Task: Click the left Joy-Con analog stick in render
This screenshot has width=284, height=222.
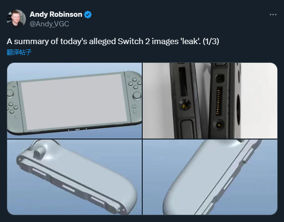Action: 10,94
